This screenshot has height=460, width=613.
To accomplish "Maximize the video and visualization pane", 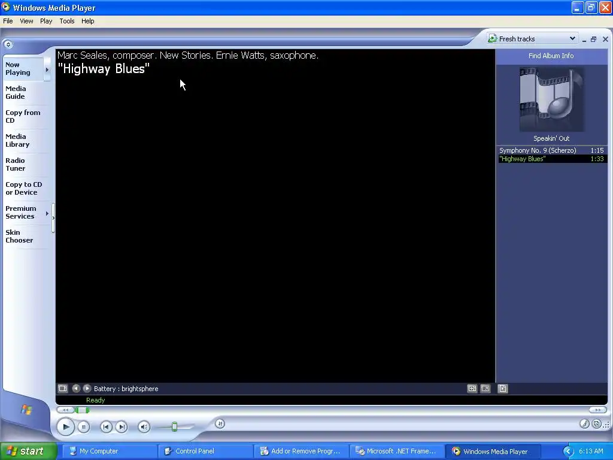I will pos(472,388).
